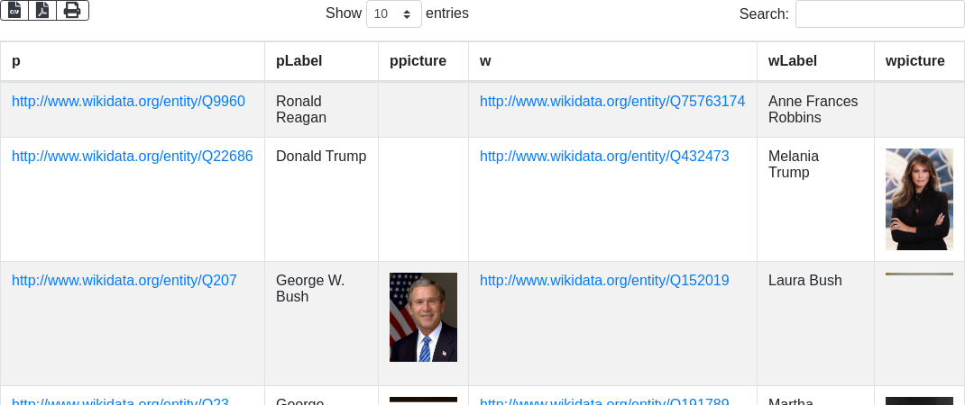965x405 pixels.
Task: Export the table as CSV
Action: 14,11
